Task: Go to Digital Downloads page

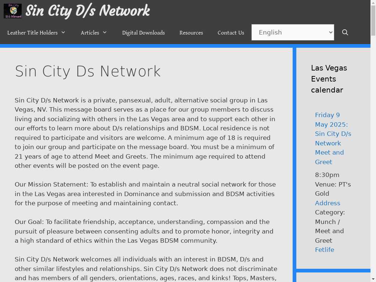Action: (x=144, y=33)
